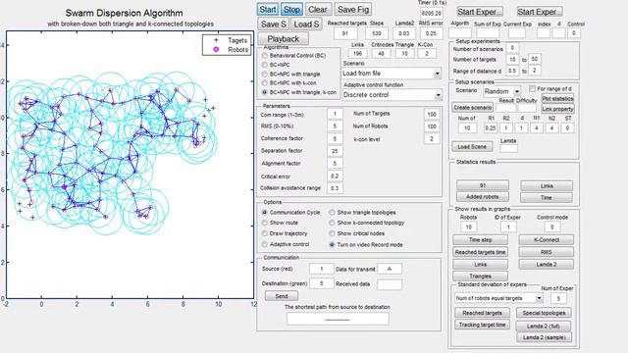Image resolution: width=628 pixels, height=353 pixels.
Task: Open the Setup scenarios Random dropdown
Action: [x=501, y=91]
